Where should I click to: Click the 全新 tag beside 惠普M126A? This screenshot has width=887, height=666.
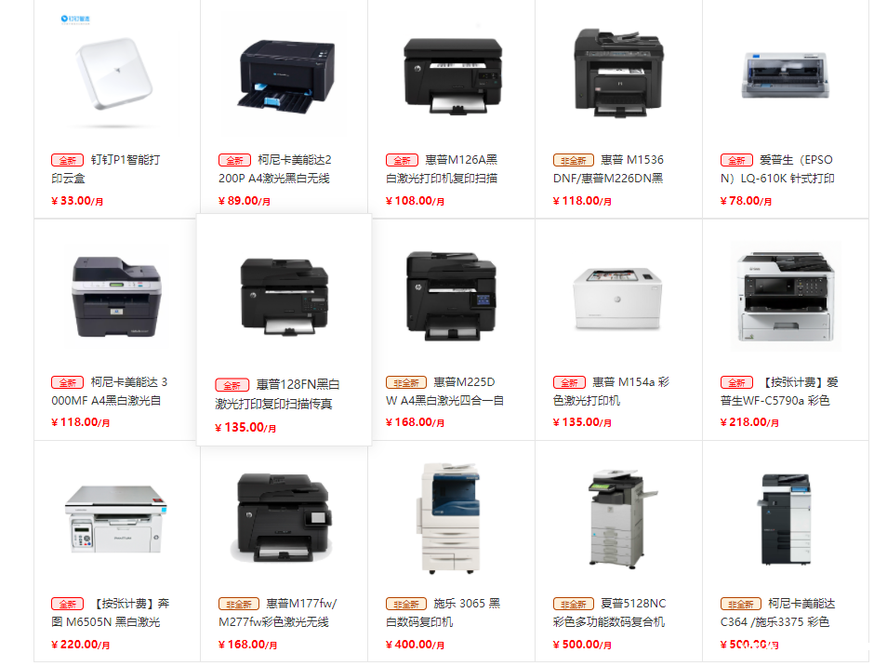(x=402, y=160)
